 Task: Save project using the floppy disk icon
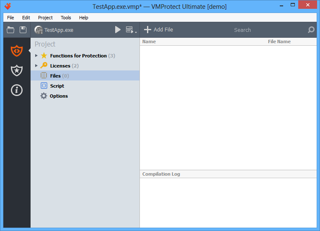(x=23, y=30)
